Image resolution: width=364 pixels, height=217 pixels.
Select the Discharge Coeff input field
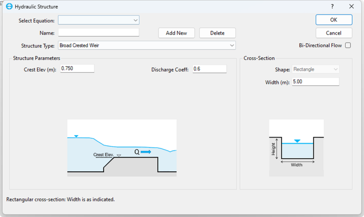pos(209,69)
